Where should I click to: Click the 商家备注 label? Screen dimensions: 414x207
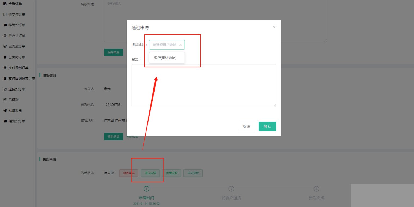tap(87, 4)
